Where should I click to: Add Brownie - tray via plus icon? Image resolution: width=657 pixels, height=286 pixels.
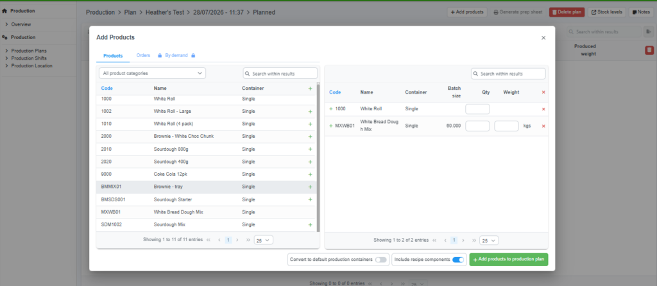[x=310, y=187]
